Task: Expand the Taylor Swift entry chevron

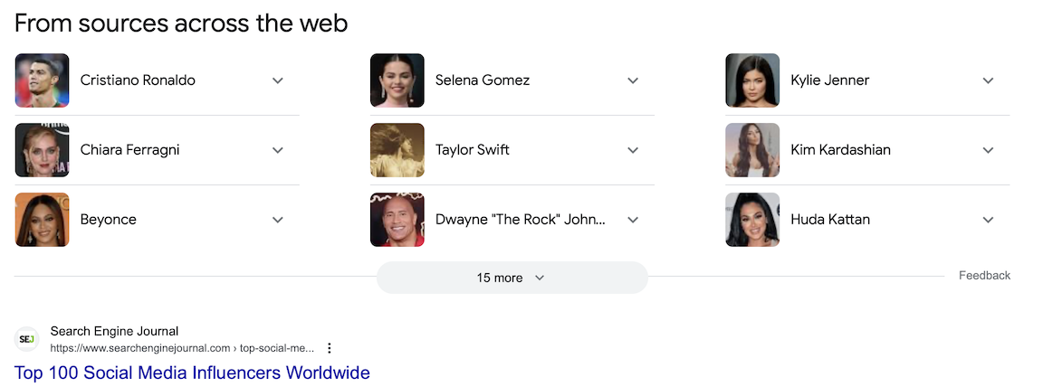Action: (633, 150)
